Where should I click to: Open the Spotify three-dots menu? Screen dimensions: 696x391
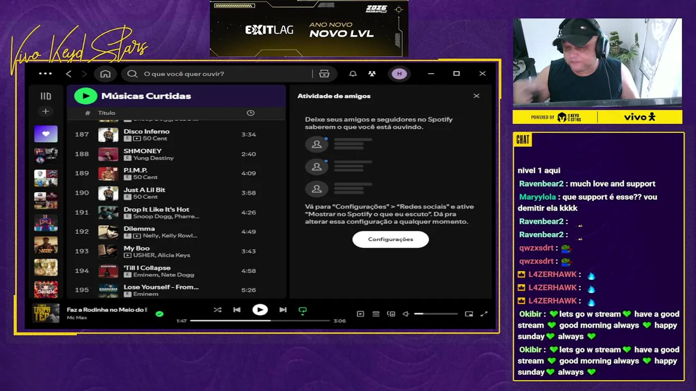pos(45,74)
